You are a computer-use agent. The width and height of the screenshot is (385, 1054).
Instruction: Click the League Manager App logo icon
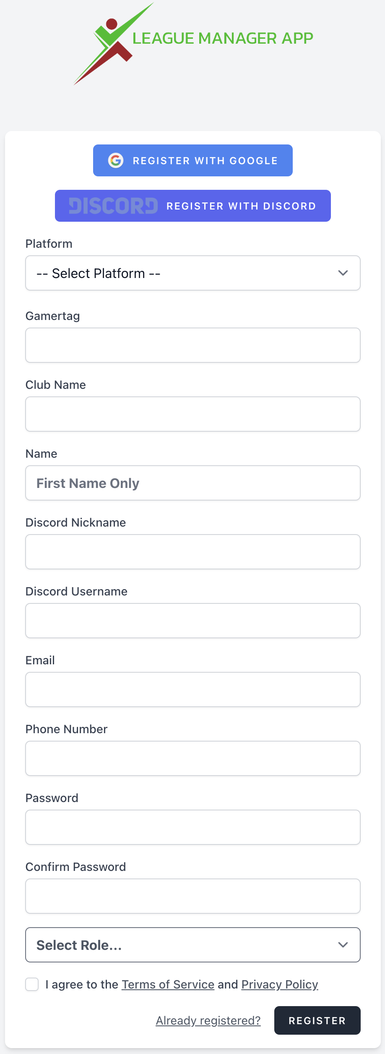[x=112, y=43]
